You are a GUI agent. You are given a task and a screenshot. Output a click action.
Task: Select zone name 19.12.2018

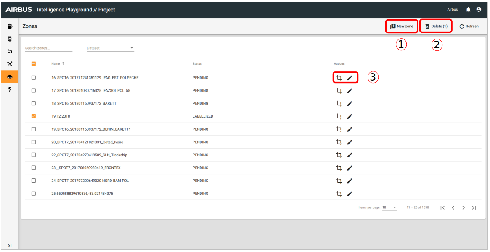pyautogui.click(x=60, y=116)
